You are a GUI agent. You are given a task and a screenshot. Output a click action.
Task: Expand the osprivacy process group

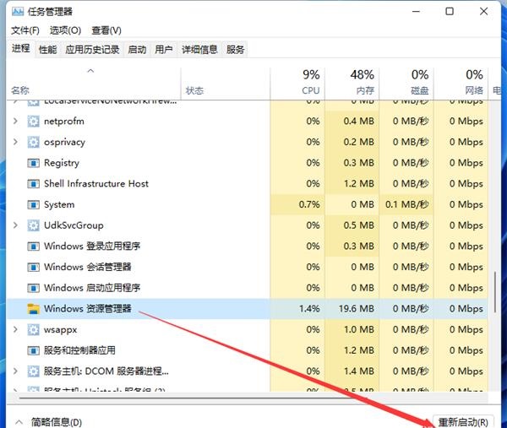pyautogui.click(x=15, y=142)
